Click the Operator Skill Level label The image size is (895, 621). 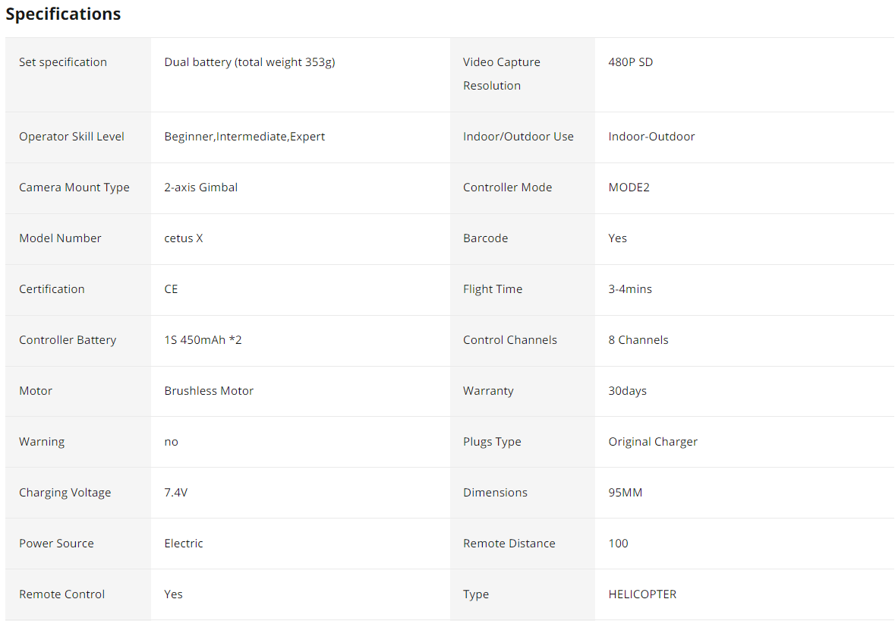tap(71, 137)
